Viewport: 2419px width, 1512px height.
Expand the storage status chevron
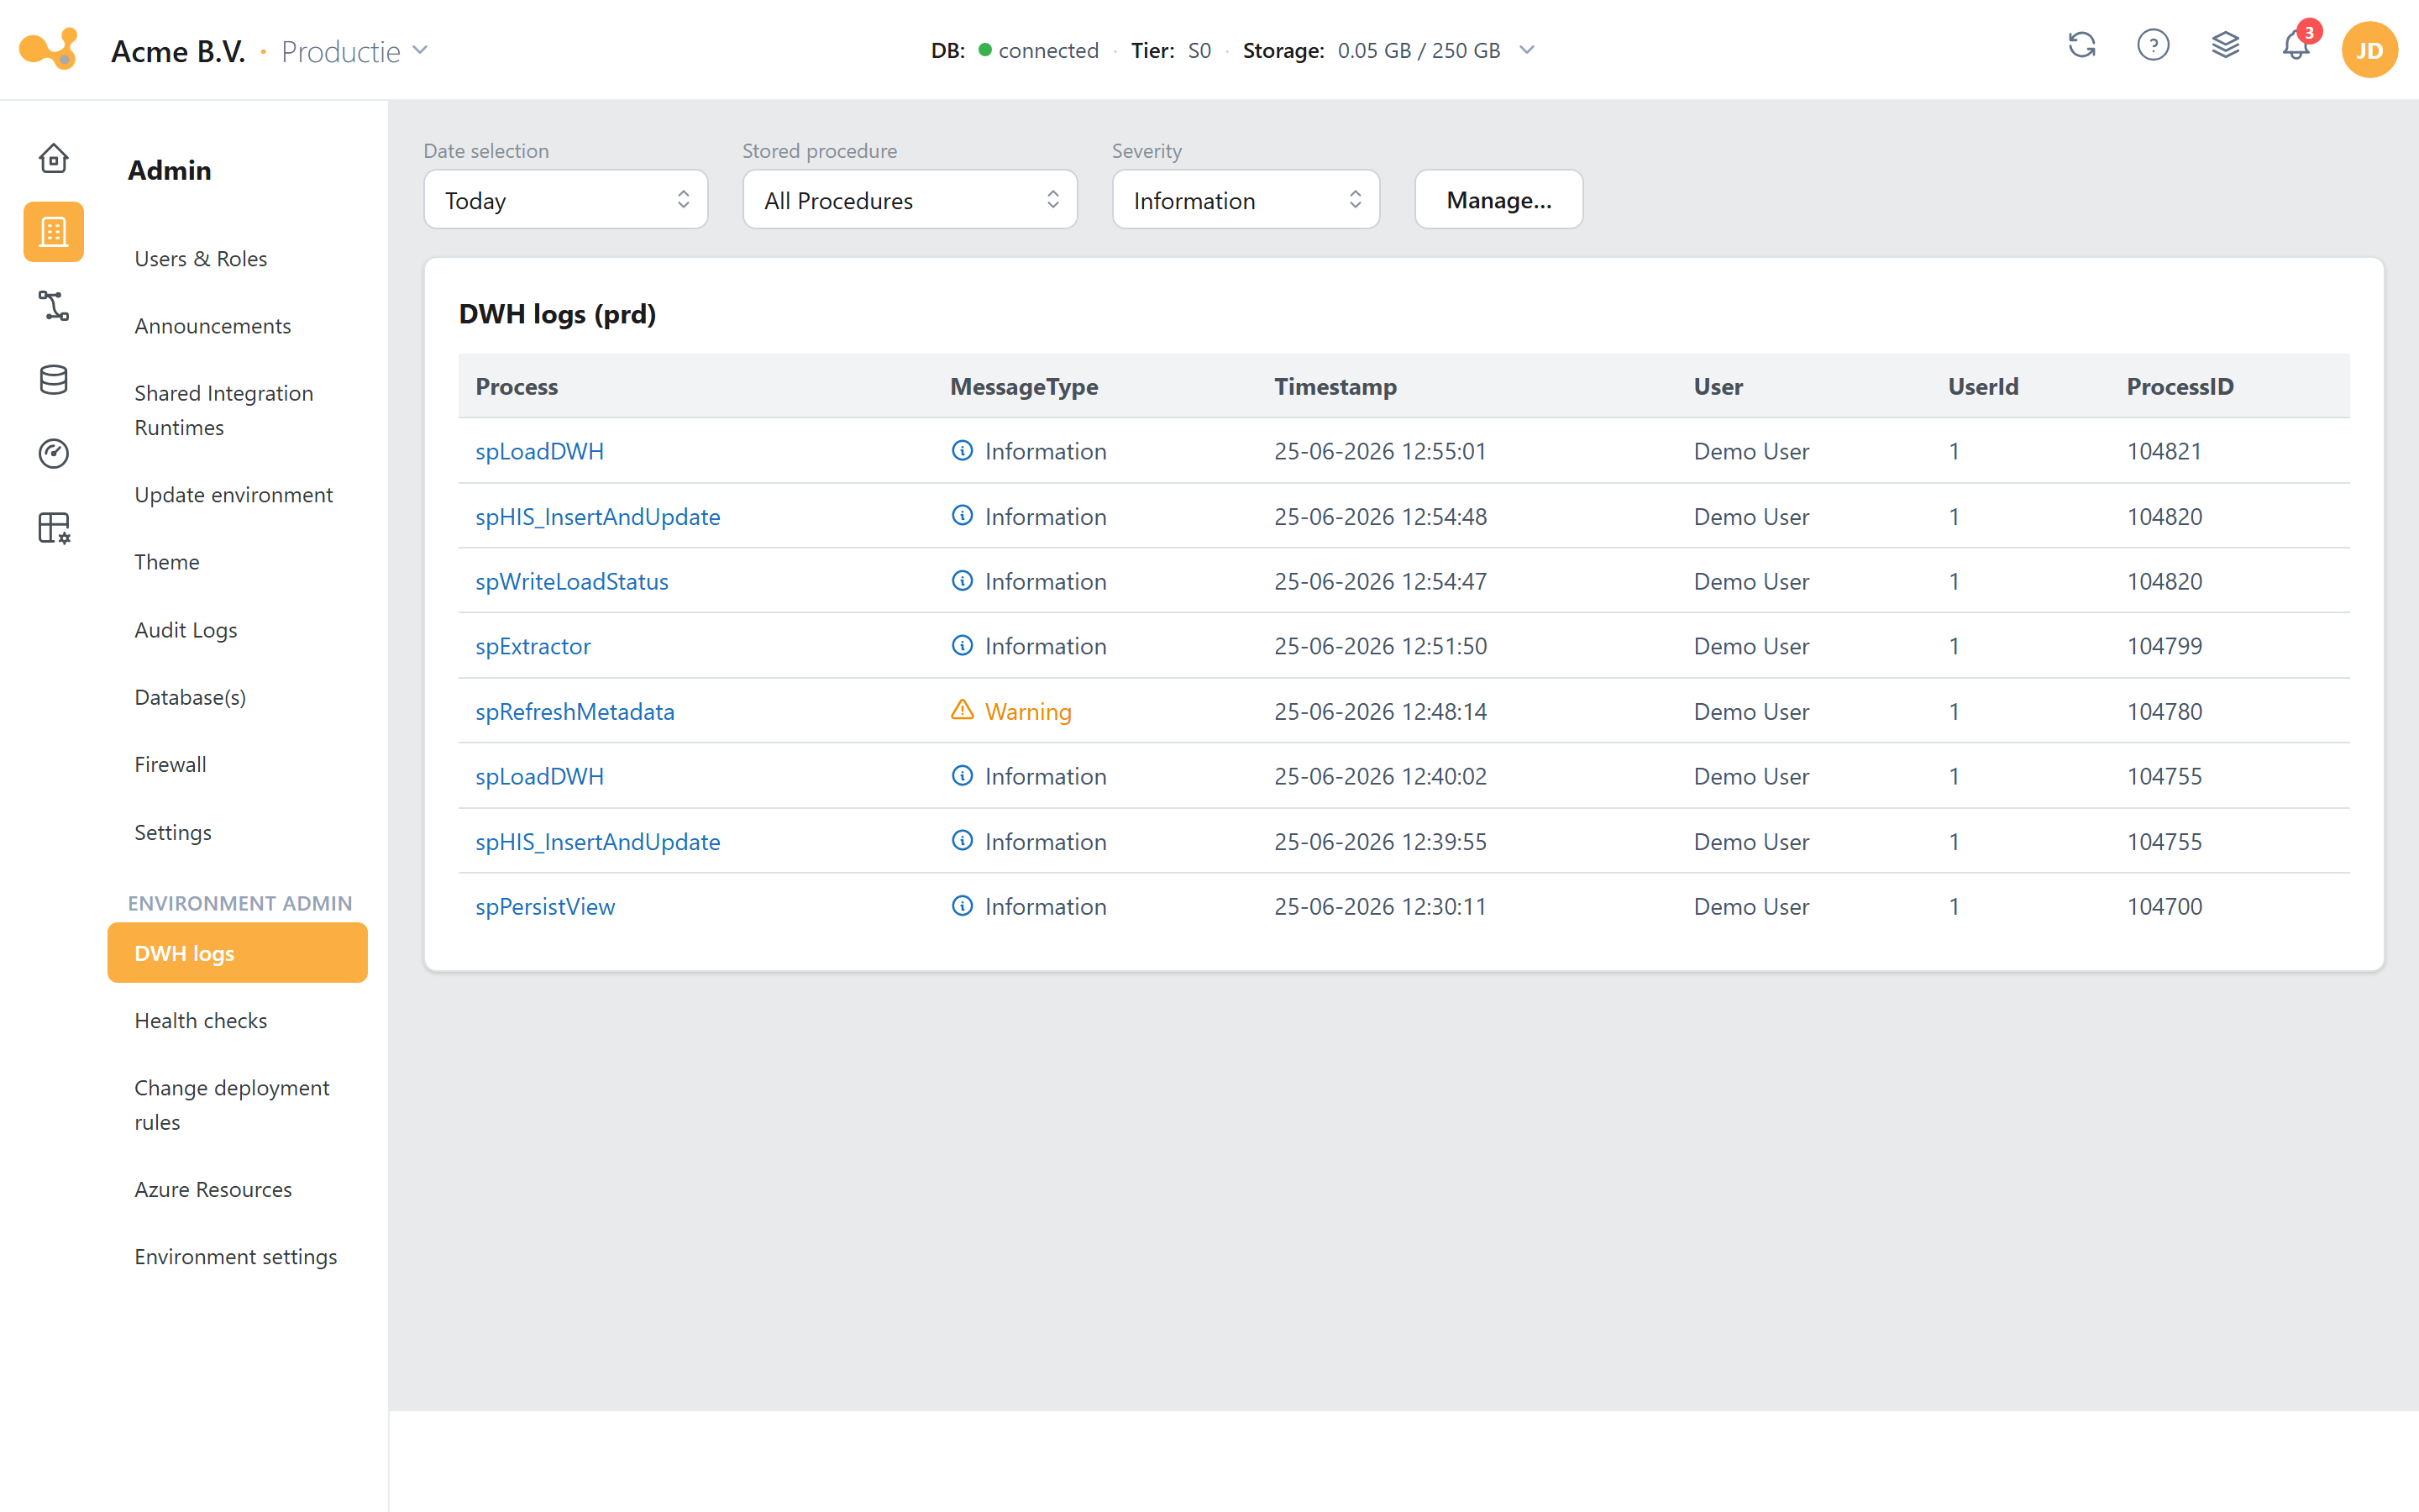pyautogui.click(x=1526, y=50)
